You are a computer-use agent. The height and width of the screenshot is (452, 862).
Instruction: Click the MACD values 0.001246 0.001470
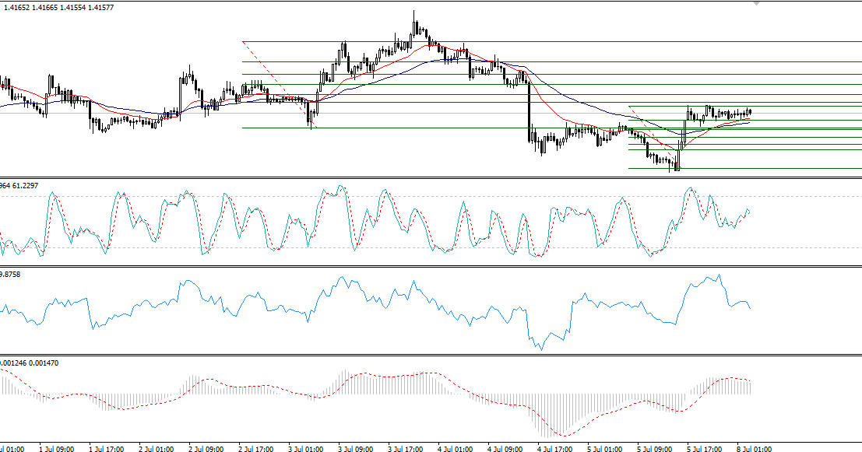(x=29, y=363)
